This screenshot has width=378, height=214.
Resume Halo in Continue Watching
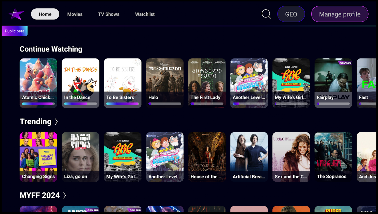[x=165, y=83]
